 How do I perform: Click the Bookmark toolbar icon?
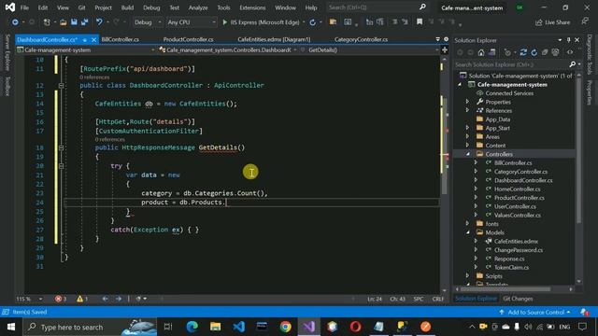[x=420, y=22]
